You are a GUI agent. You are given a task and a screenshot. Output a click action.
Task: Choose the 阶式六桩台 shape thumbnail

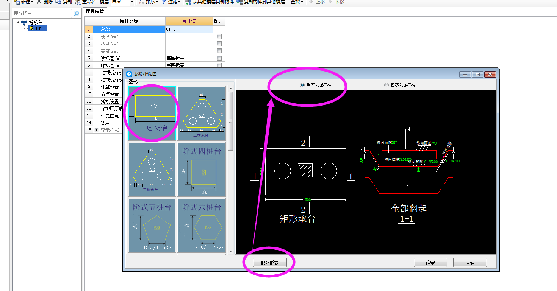[202, 225]
